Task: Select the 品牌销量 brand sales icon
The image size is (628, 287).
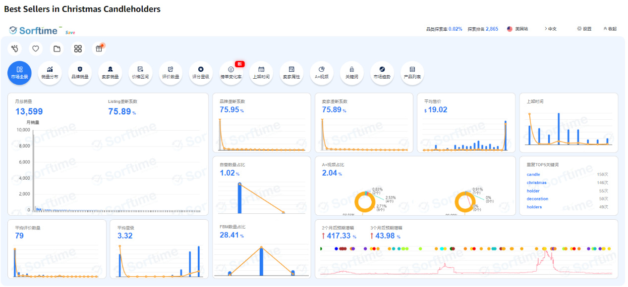Action: tap(80, 73)
